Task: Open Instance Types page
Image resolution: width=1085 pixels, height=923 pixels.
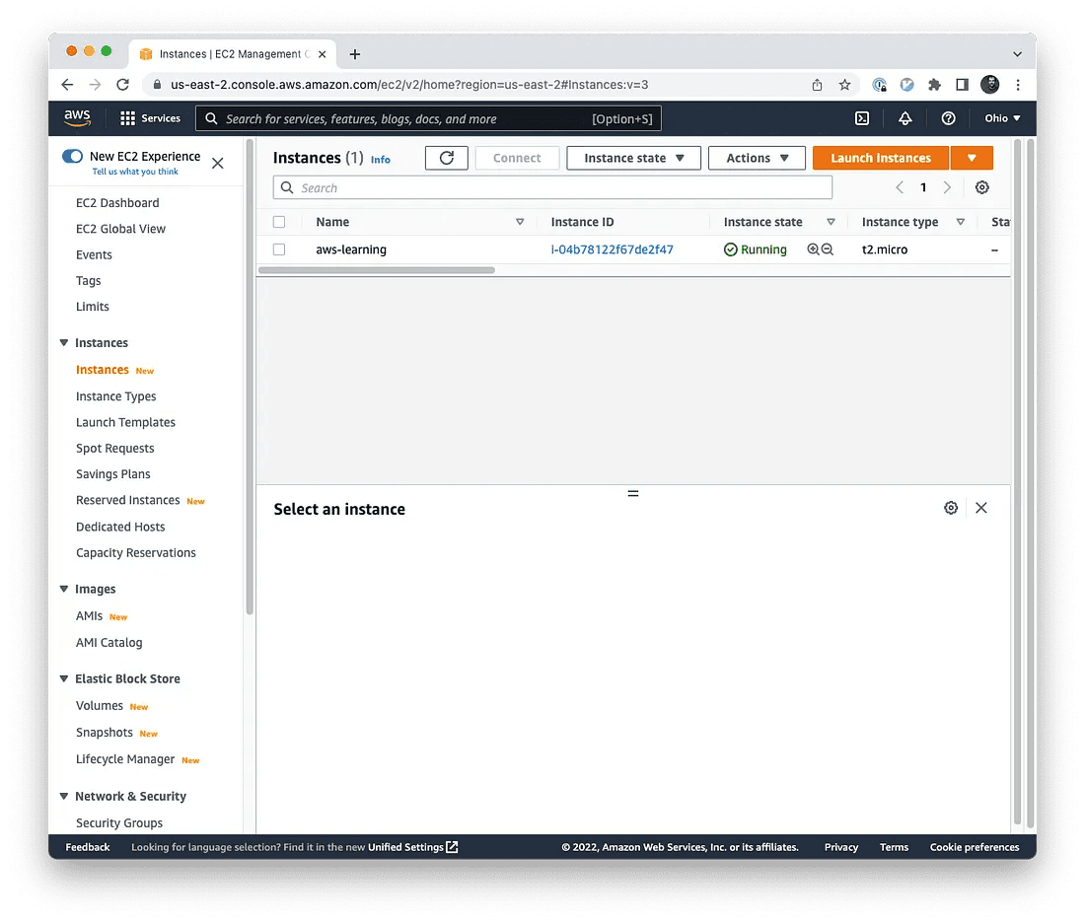Action: tap(115, 395)
